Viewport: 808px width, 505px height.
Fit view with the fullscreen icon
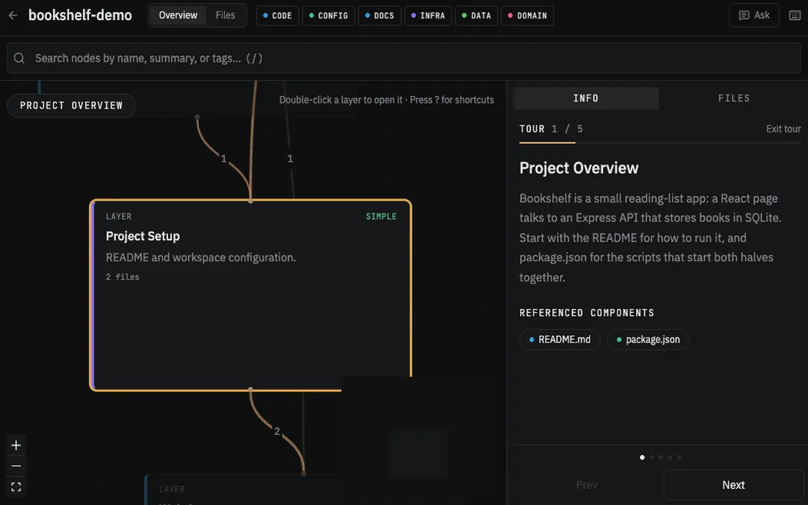16,487
